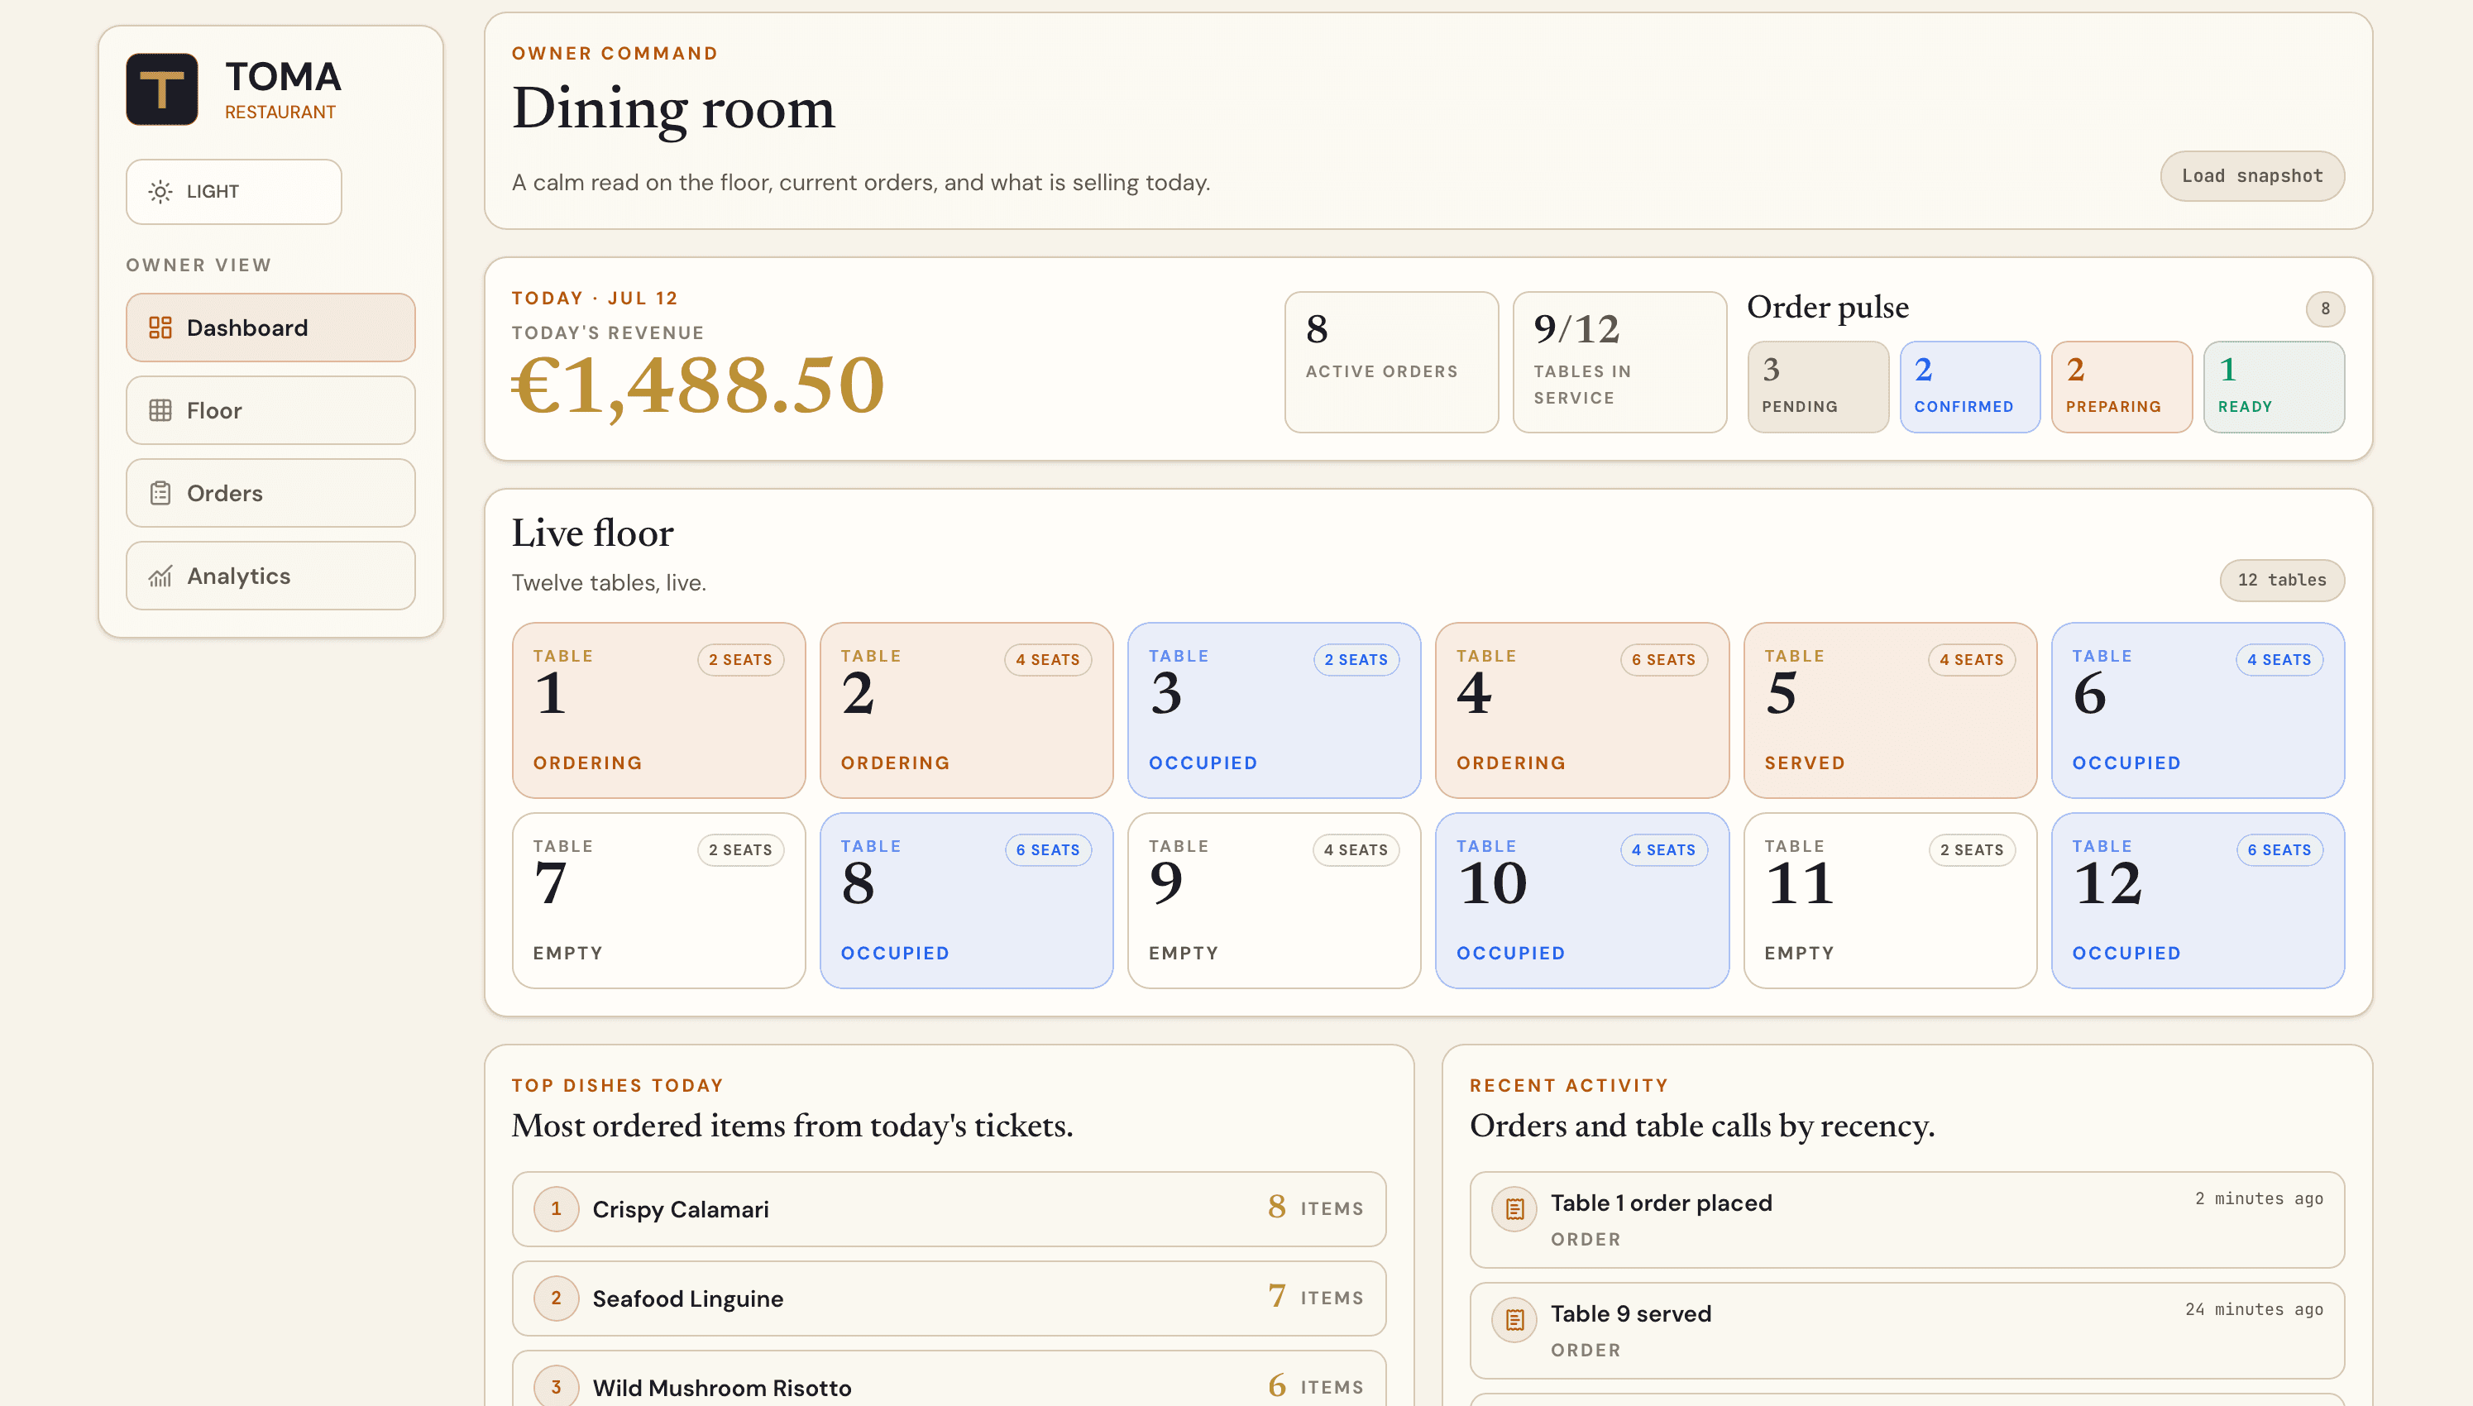Click the TOMA logo icon
This screenshot has width=2473, height=1406.
(161, 88)
